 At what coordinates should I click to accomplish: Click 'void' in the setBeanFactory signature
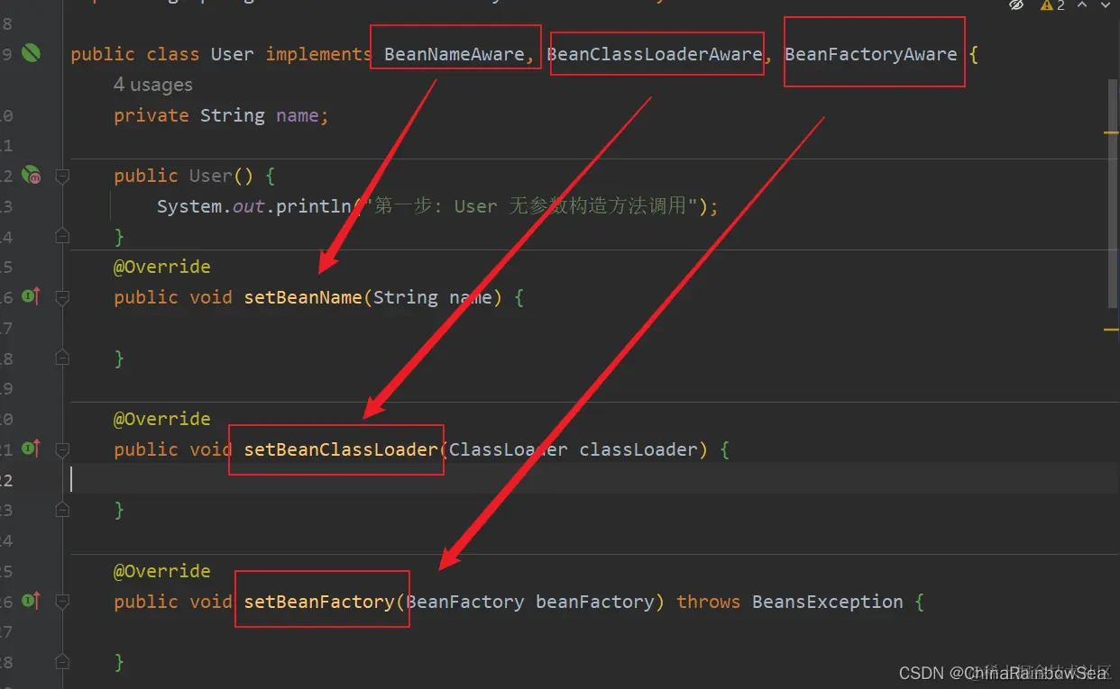coord(211,602)
